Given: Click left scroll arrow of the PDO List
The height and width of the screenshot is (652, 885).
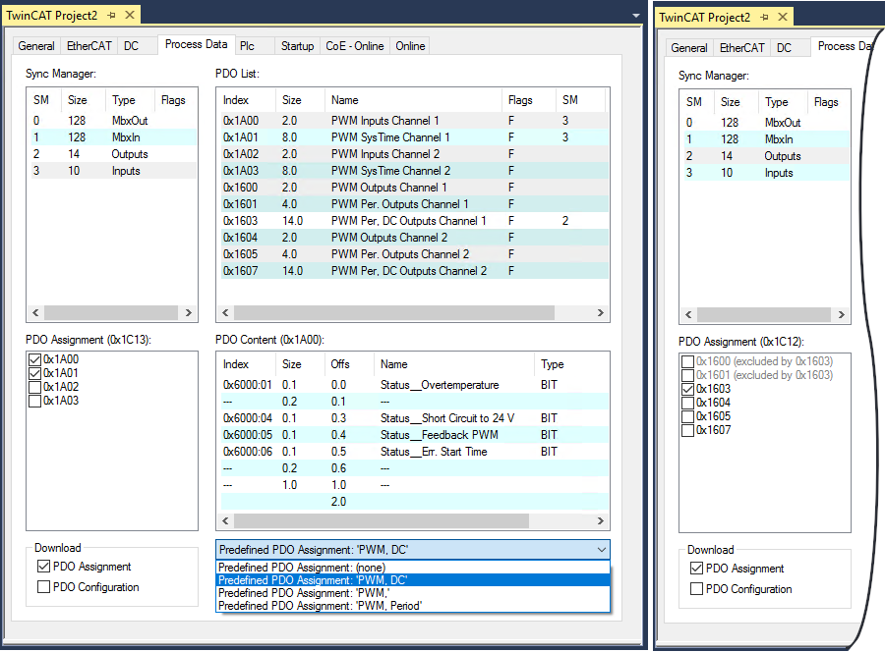Looking at the screenshot, I should [x=225, y=313].
